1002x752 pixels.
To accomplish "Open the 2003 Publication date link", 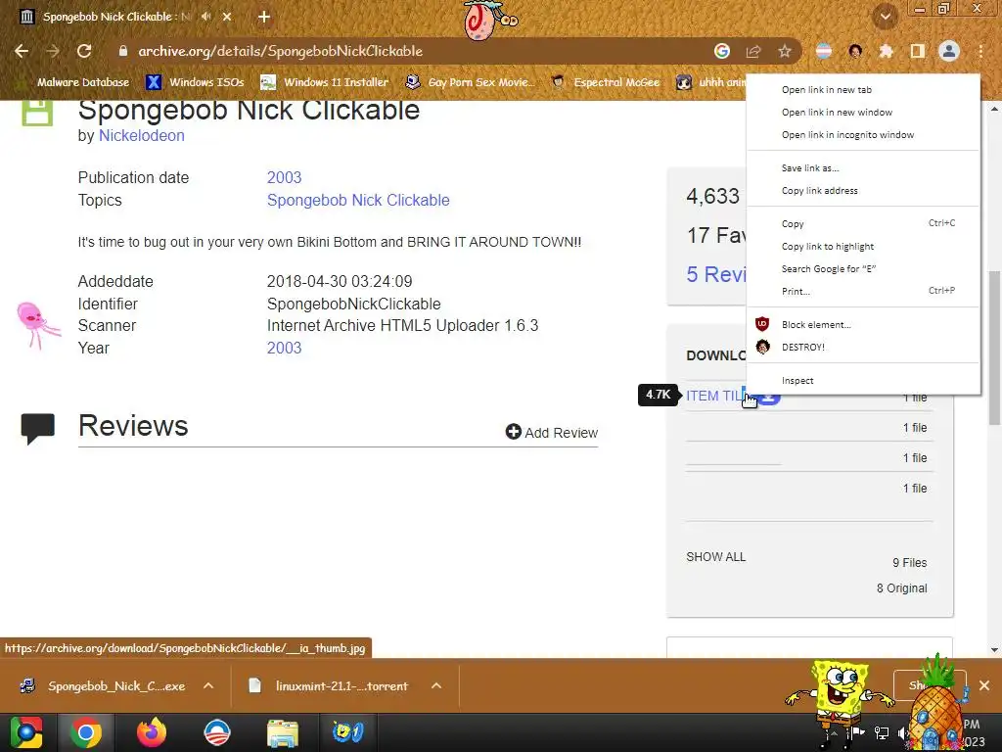I will [285, 177].
